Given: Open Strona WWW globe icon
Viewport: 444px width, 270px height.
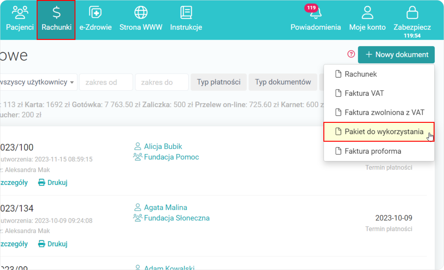Looking at the screenshot, I should coord(141,12).
